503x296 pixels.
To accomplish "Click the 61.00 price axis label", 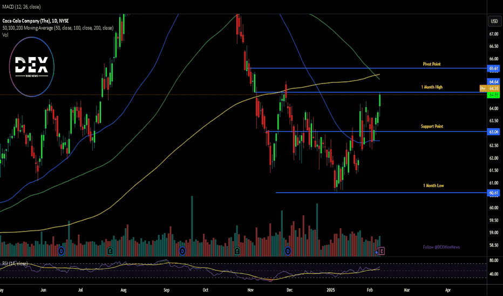I will (x=494, y=183).
